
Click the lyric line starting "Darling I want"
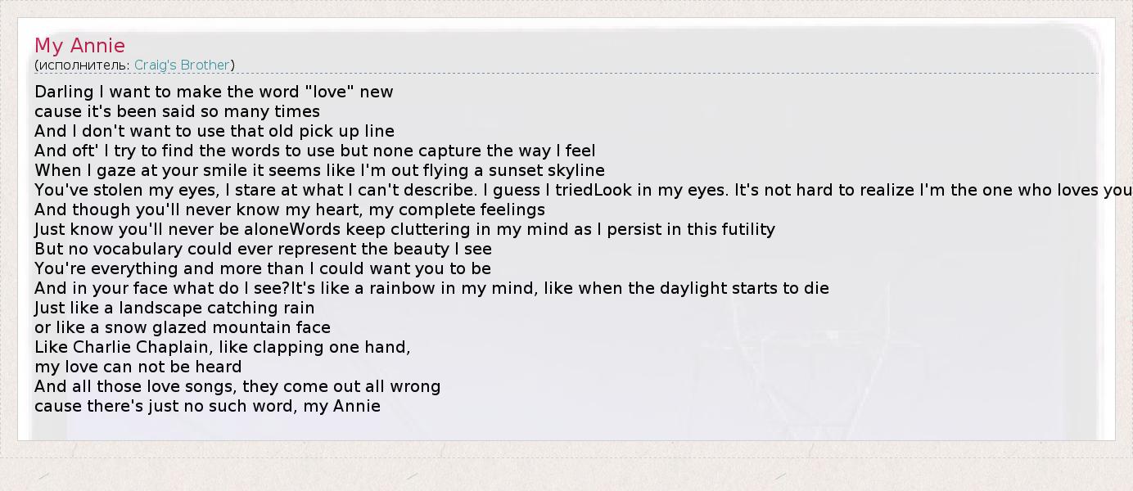[x=214, y=92]
